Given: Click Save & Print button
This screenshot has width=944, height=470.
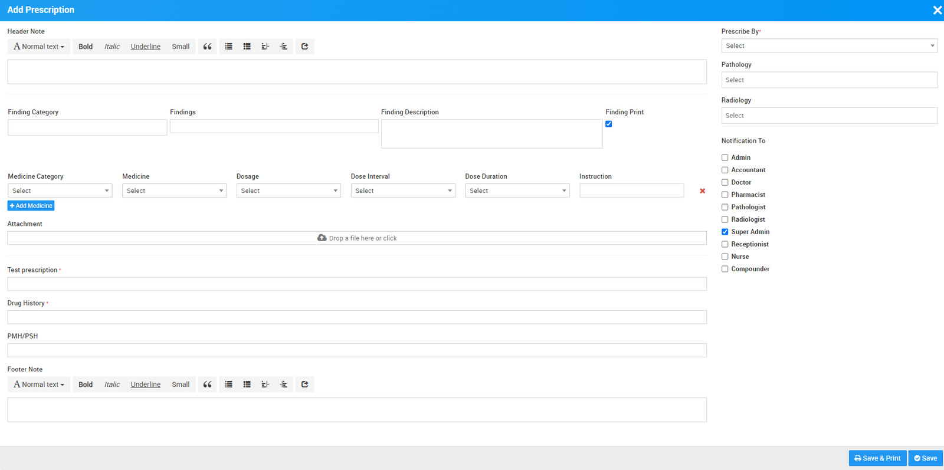Looking at the screenshot, I should pyautogui.click(x=877, y=458).
